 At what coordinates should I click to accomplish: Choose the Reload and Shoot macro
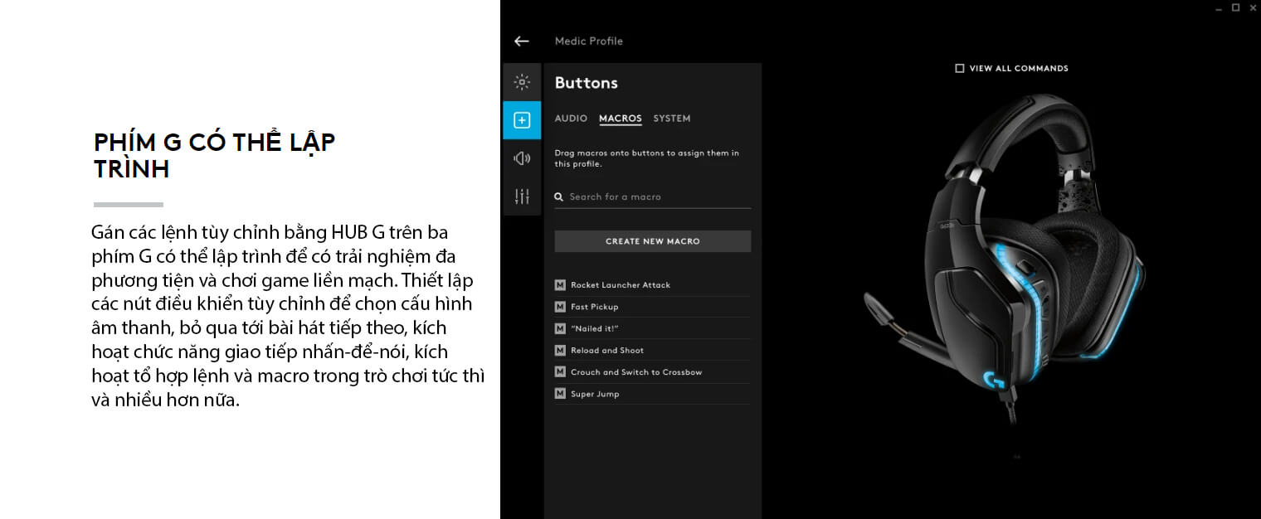click(x=607, y=351)
